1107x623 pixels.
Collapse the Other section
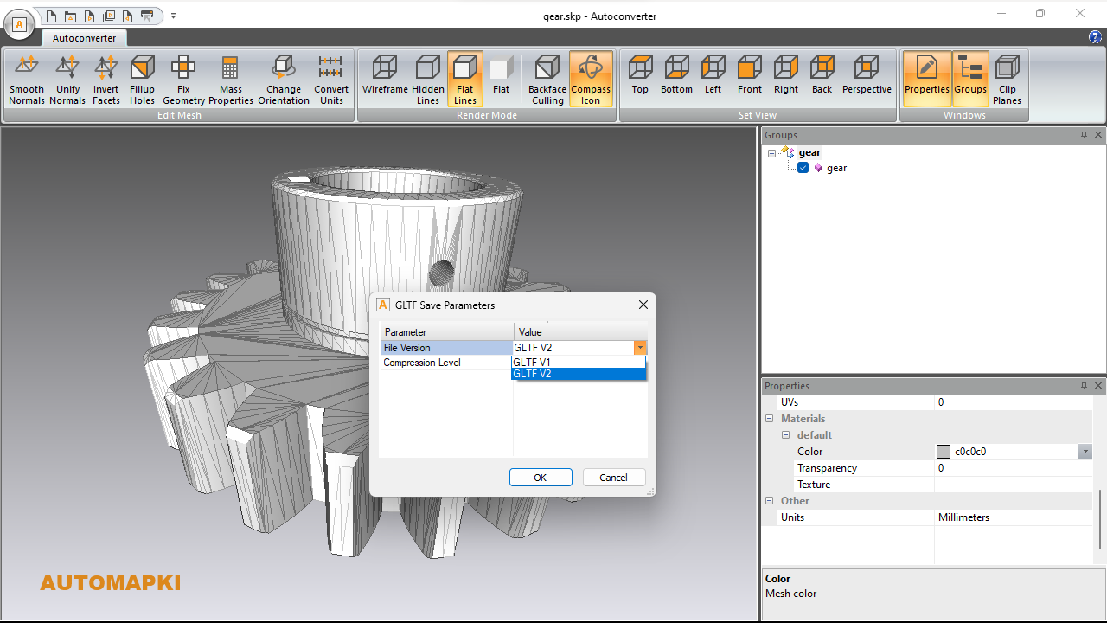(770, 501)
